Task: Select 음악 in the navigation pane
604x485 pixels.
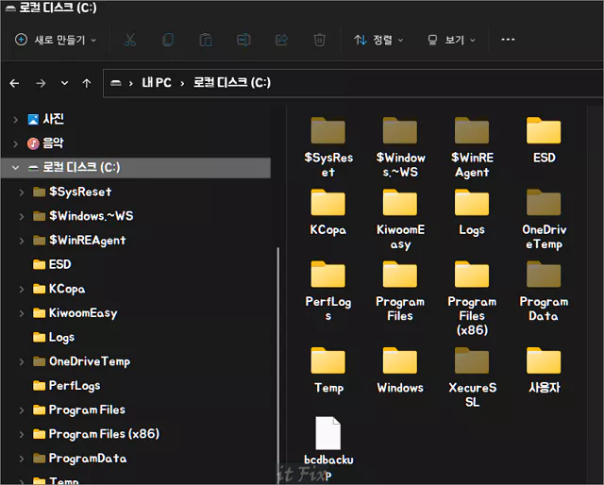Action: click(x=45, y=143)
